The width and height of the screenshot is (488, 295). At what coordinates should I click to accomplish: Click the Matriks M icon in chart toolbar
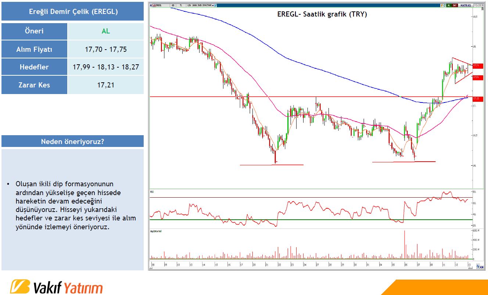coord(151,6)
